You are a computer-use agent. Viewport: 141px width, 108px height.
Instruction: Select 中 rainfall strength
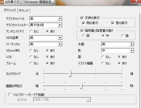tap(103, 36)
